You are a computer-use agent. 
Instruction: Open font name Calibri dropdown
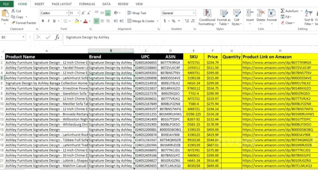click(67, 13)
